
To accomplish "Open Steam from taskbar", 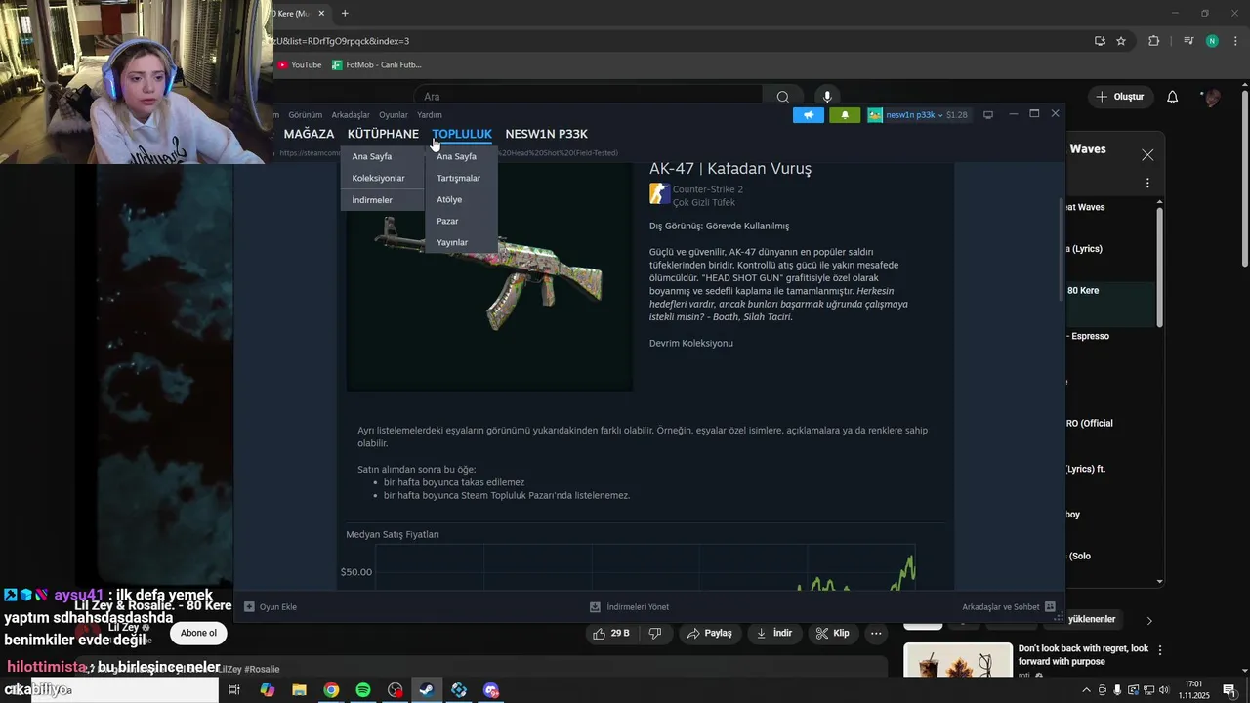I will point(427,690).
